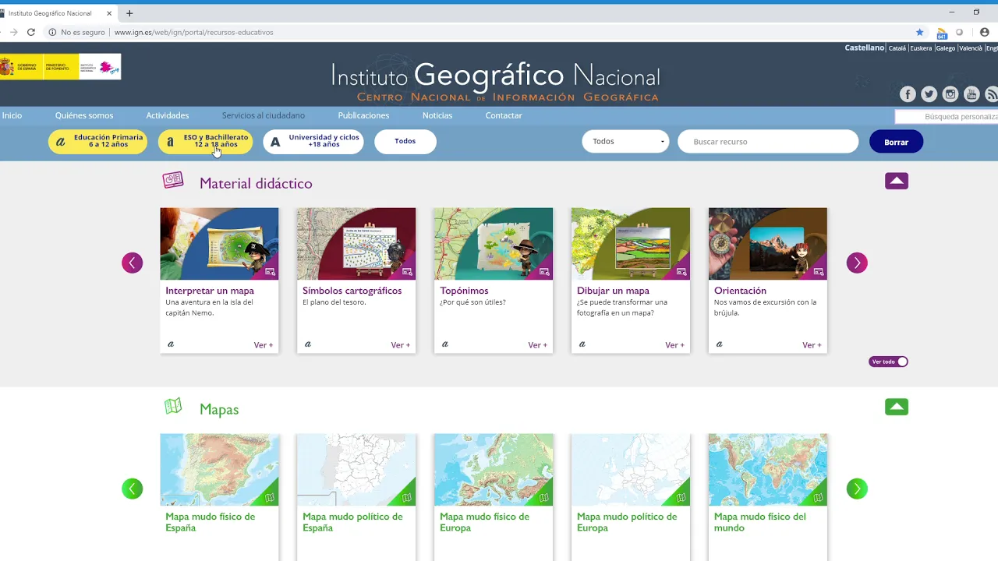The width and height of the screenshot is (998, 561).
Task: Switch language to Galego
Action: (946, 48)
